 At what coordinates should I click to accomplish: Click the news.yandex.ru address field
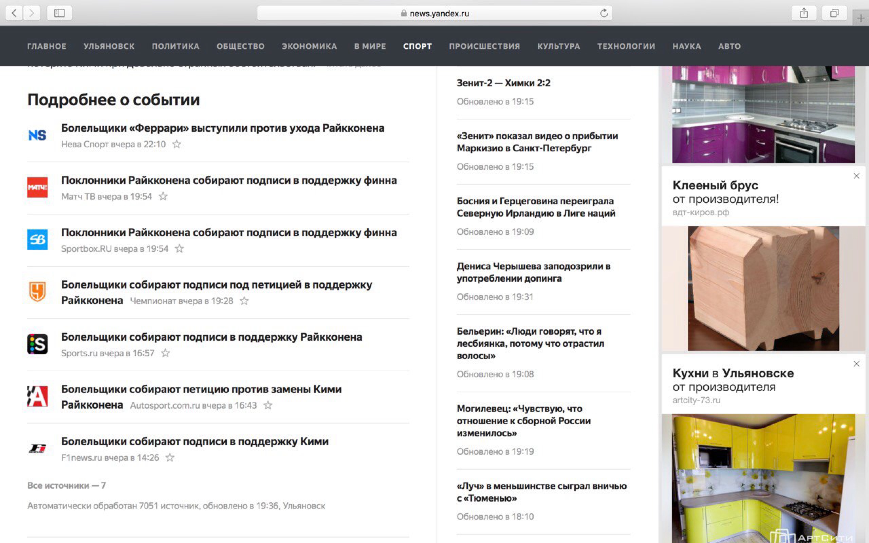click(434, 13)
